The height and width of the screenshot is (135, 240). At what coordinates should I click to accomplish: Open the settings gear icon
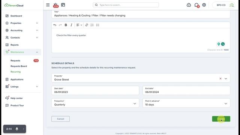click(x=204, y=5)
